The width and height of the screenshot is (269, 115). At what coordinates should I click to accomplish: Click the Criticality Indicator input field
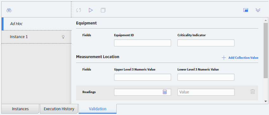206,43
